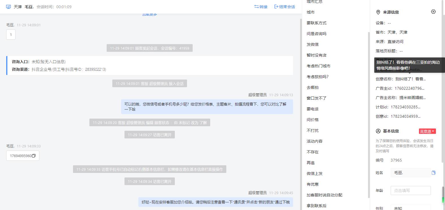Viewport: 445px width, 210px height.
Task: Choose the 微信上发 quick reply
Action: [x=315, y=173]
